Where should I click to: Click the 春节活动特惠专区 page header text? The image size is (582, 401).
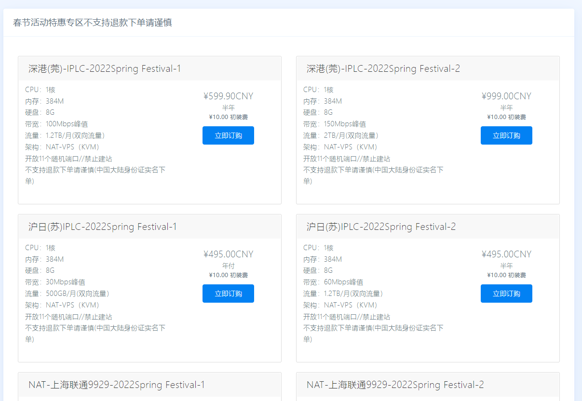pos(93,23)
